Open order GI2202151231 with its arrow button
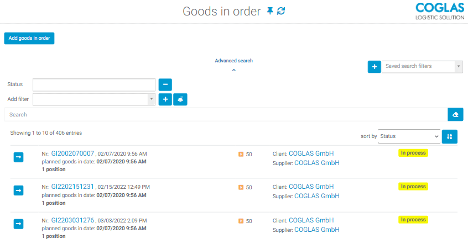This screenshot has width=468, height=244. click(18, 190)
